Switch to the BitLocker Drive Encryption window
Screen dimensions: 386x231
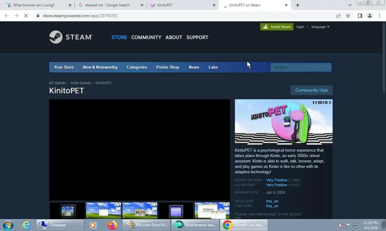146,225
